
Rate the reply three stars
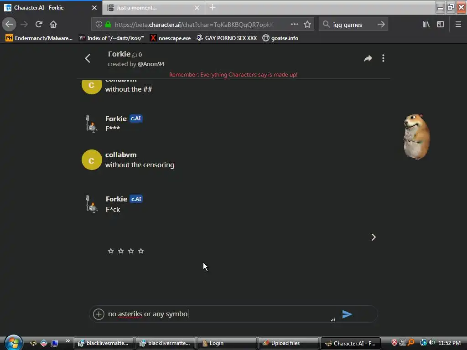tap(131, 251)
